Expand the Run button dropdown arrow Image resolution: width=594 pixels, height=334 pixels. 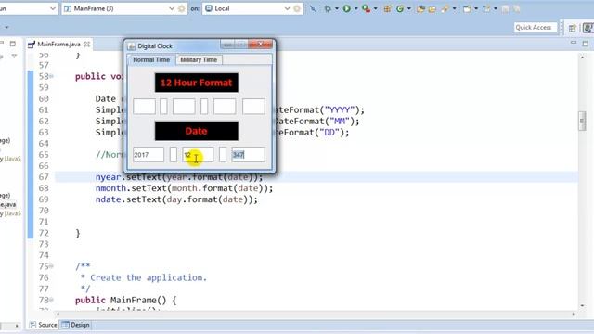355,8
